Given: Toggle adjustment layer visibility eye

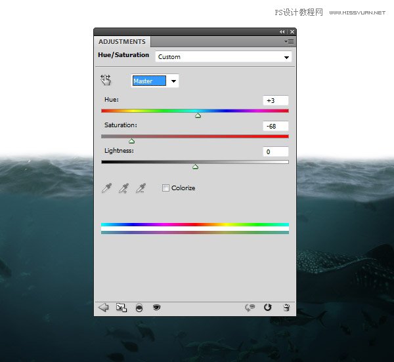Looking at the screenshot, I should click(156, 307).
